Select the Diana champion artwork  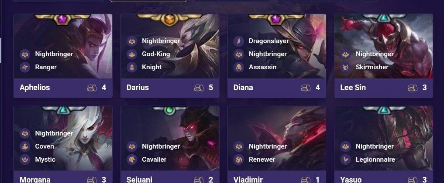tap(277, 46)
